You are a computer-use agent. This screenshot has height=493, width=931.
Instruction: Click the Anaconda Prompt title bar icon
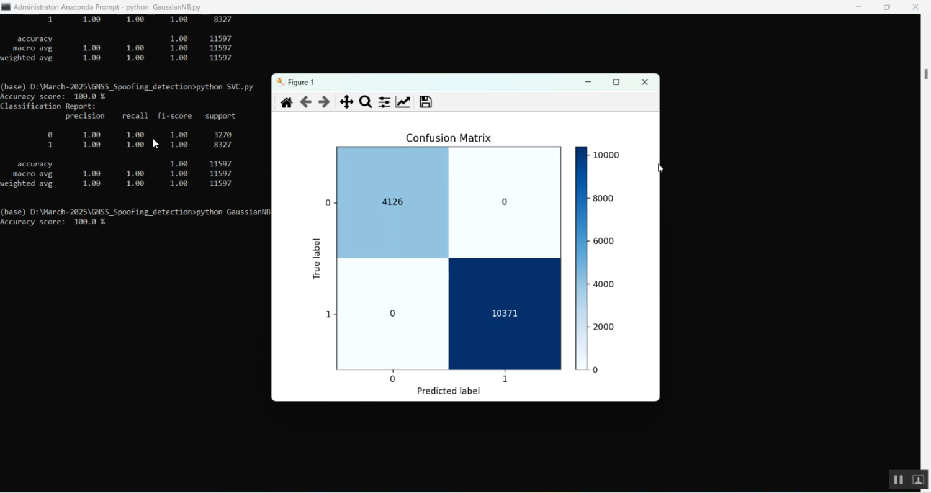pyautogui.click(x=6, y=7)
